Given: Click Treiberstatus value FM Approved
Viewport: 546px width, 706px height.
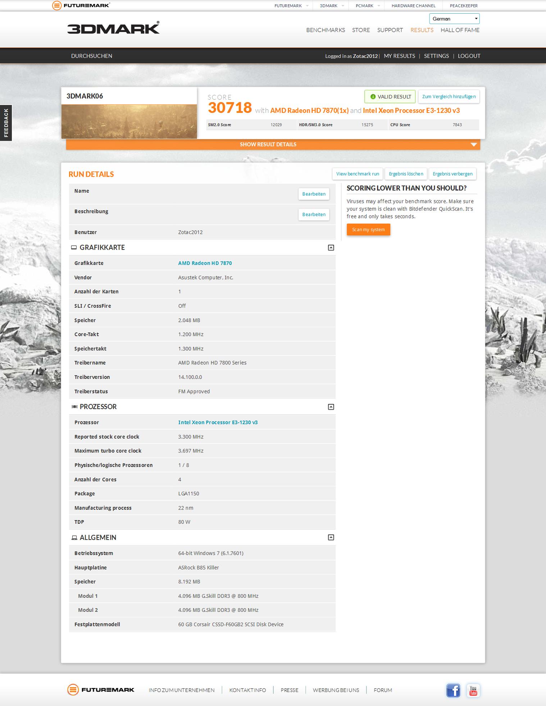Looking at the screenshot, I should [x=194, y=391].
